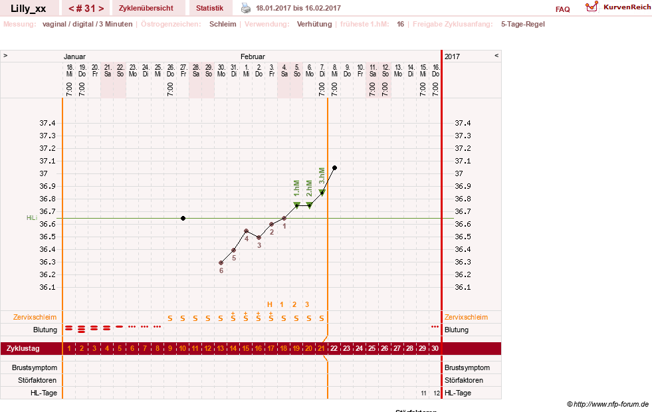Click HL-Tage value 11
Image resolution: width=652 pixels, height=412 pixels.
(x=423, y=393)
